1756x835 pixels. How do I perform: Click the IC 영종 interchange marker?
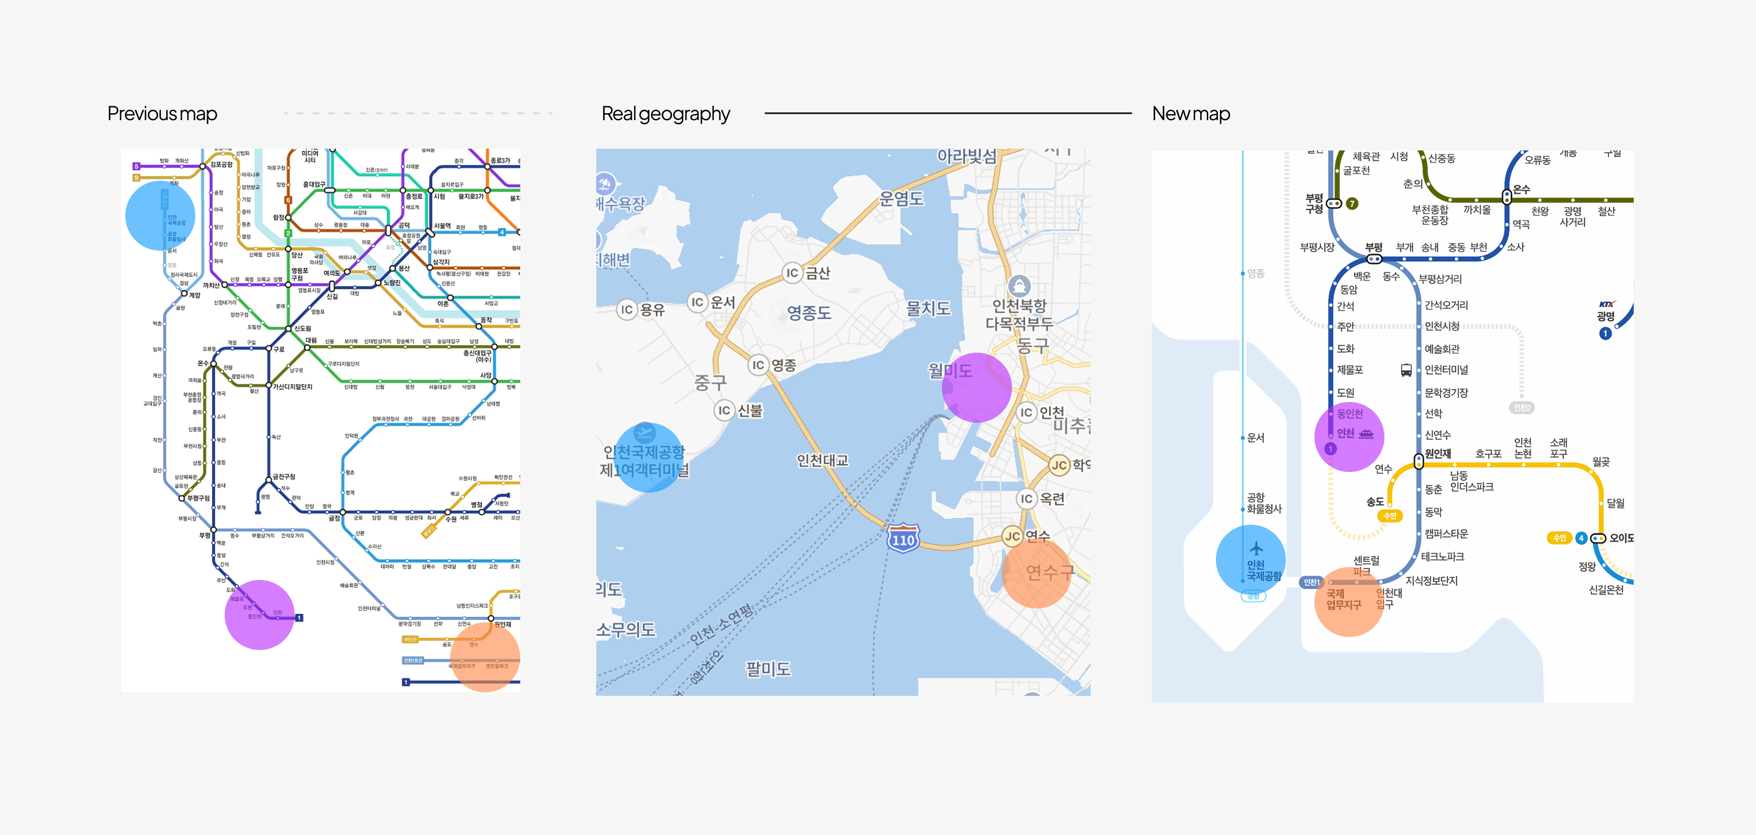click(x=758, y=365)
